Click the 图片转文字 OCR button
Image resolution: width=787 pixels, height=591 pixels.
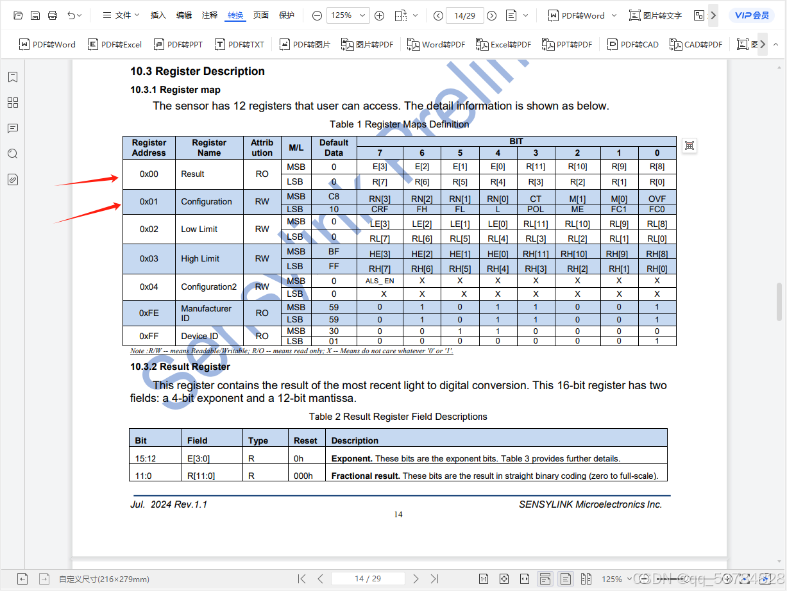click(656, 15)
